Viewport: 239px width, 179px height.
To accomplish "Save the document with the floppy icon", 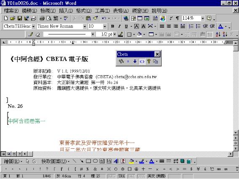I will pyautogui.click(x=19, y=18).
